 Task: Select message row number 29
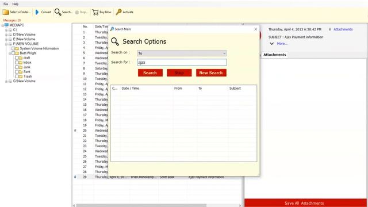tap(157, 177)
